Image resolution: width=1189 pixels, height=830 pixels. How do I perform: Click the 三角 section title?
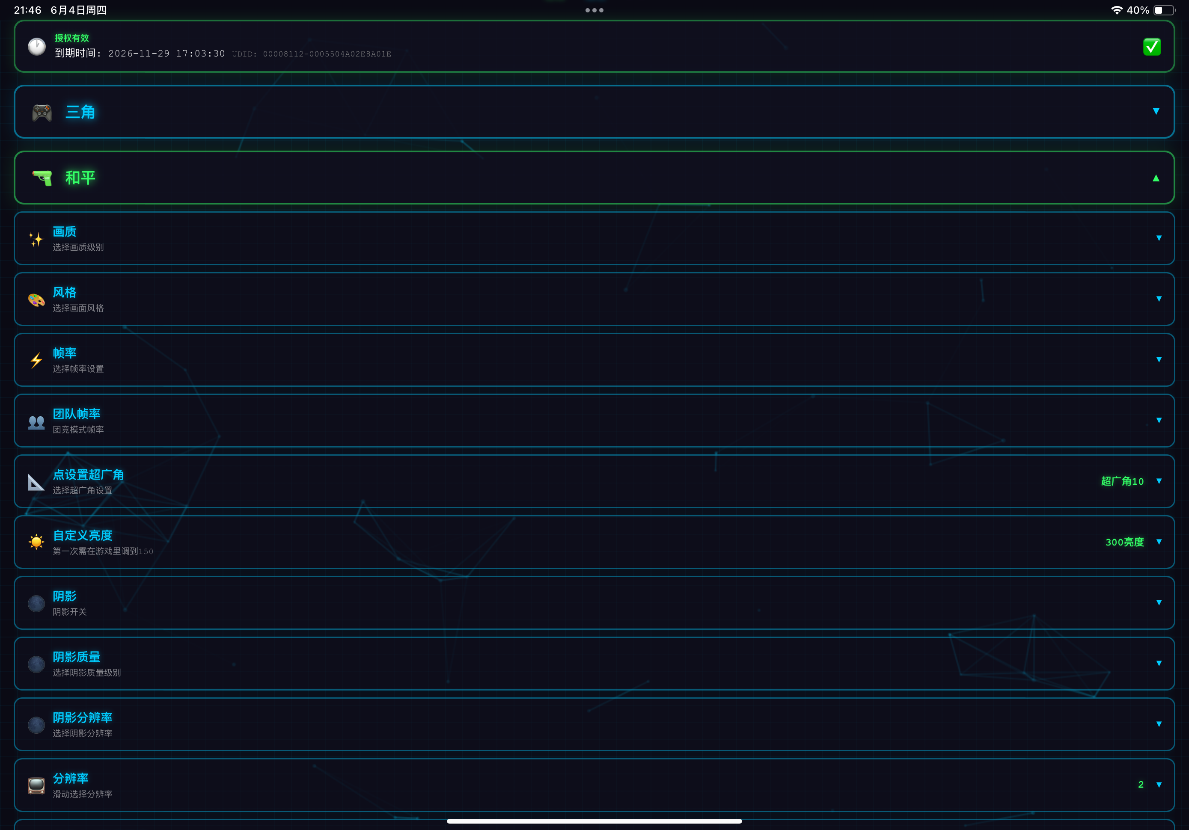pyautogui.click(x=80, y=112)
